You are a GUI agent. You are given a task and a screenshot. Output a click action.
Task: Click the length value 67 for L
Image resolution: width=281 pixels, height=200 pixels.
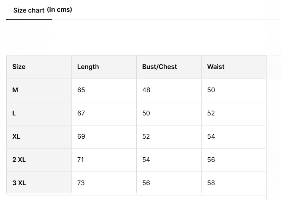point(81,113)
